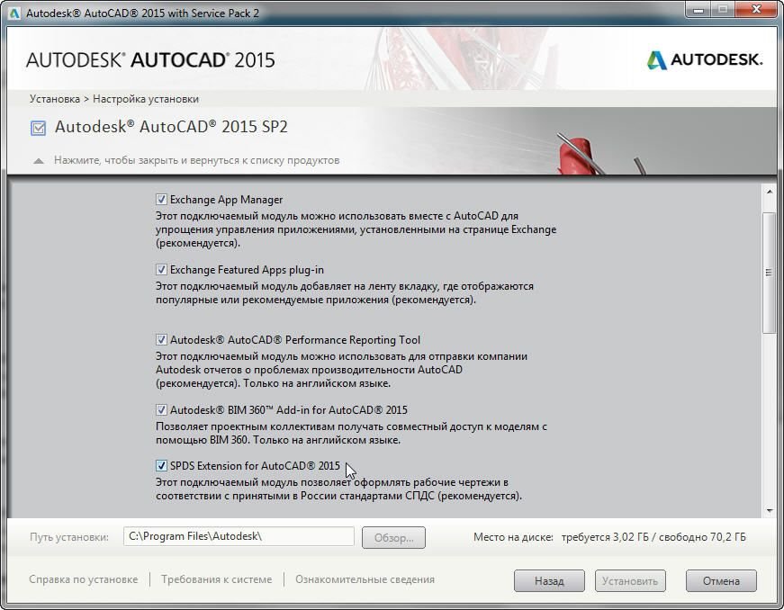Go back with the Назад button
Screen dimensions: 784x610
click(x=549, y=581)
